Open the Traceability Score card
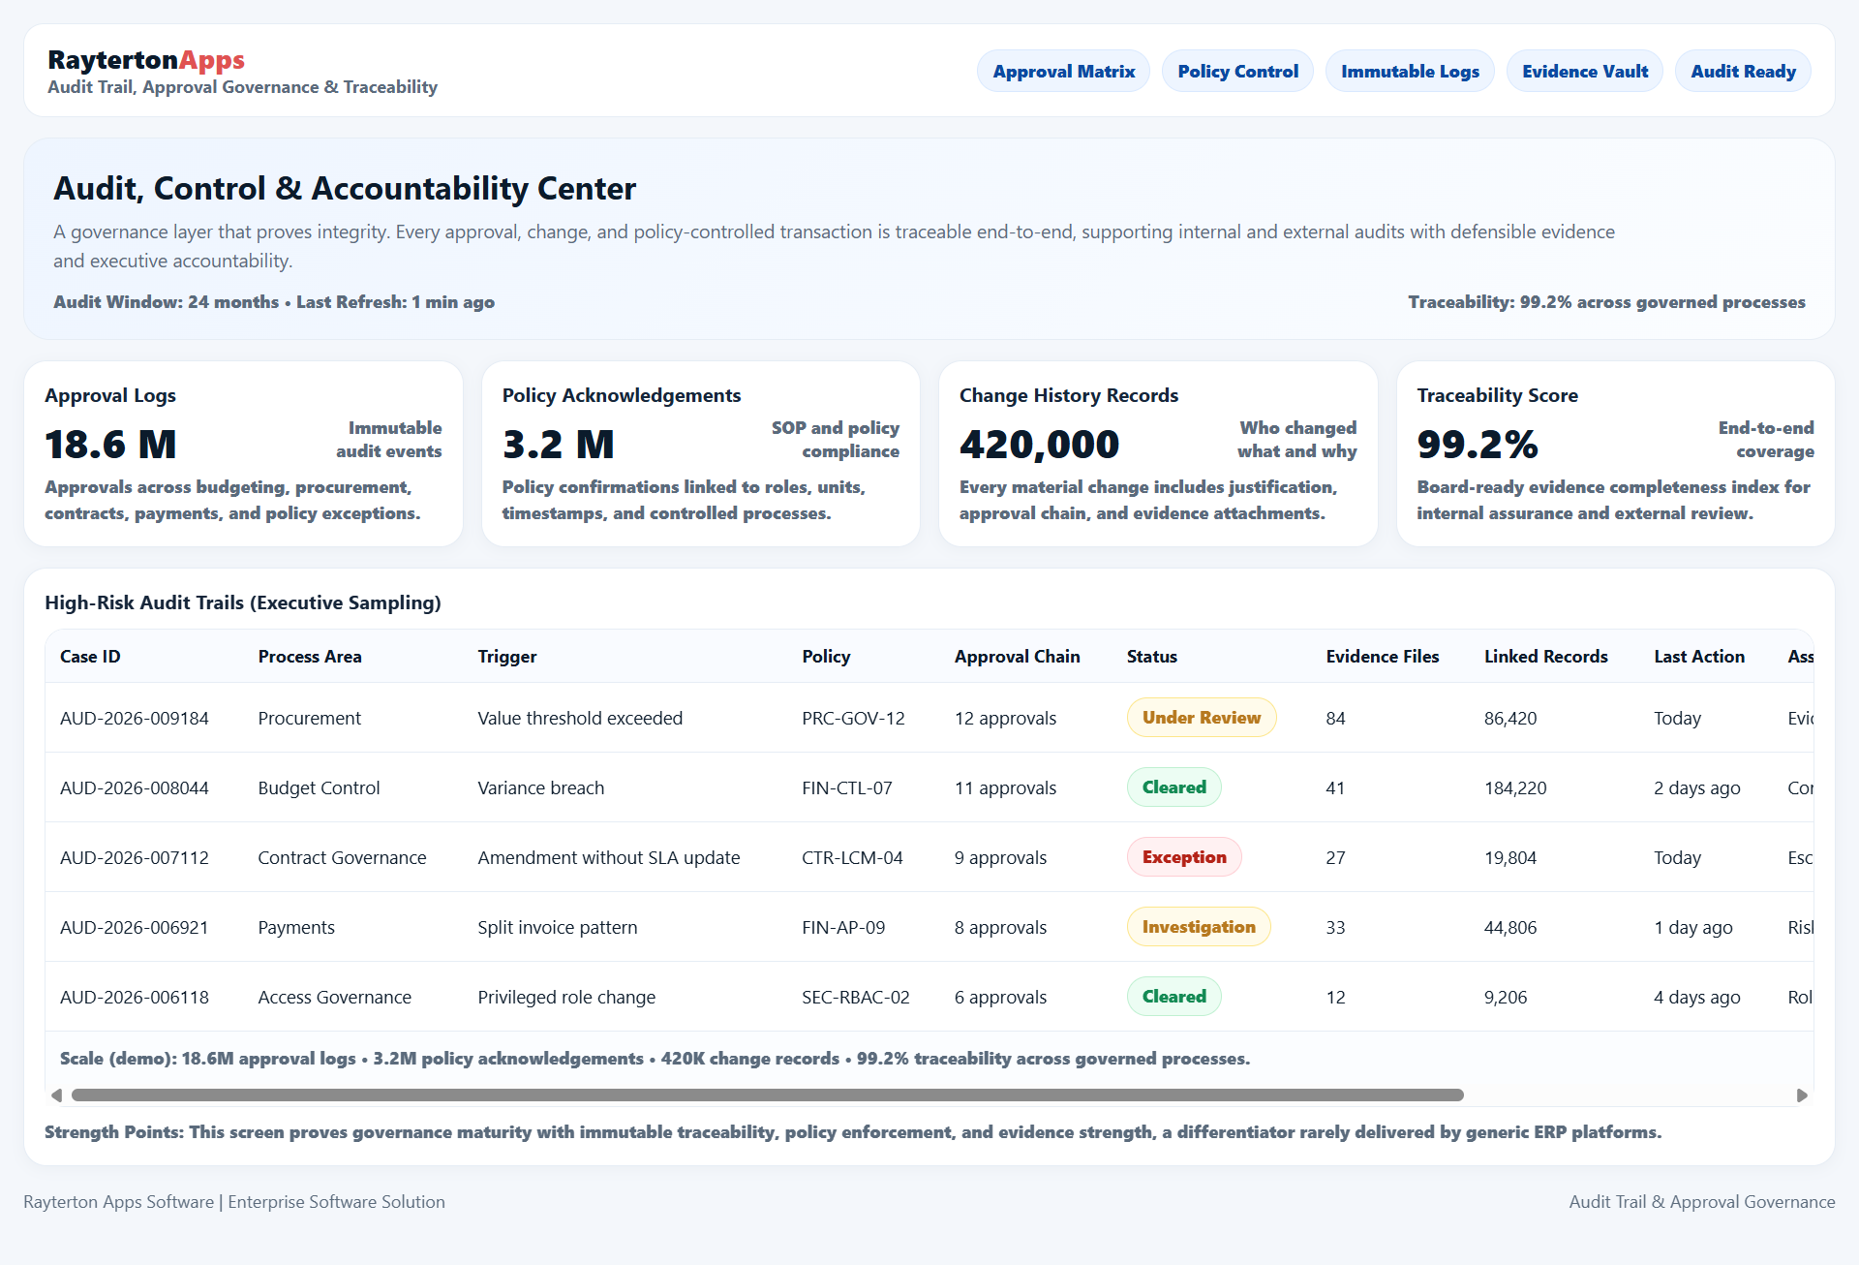1859x1265 pixels. (x=1614, y=453)
